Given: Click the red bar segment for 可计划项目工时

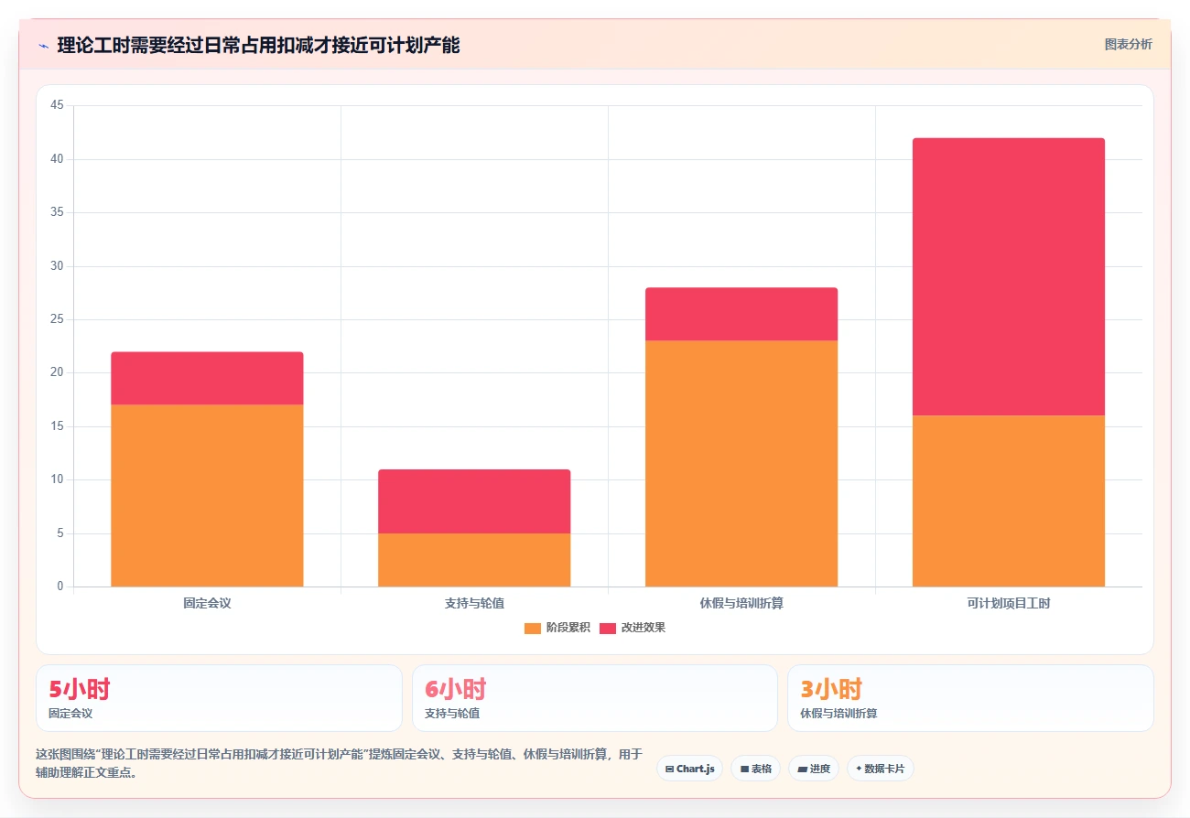Looking at the screenshot, I should (1009, 276).
